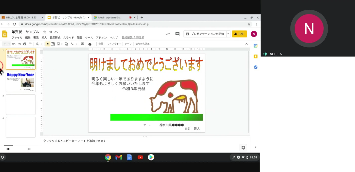Open the activity dashboard trend icon

168,34
